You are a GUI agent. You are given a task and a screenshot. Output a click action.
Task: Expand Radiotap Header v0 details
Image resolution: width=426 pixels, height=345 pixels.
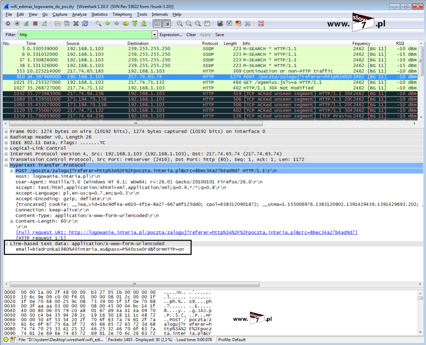pyautogui.click(x=6, y=137)
